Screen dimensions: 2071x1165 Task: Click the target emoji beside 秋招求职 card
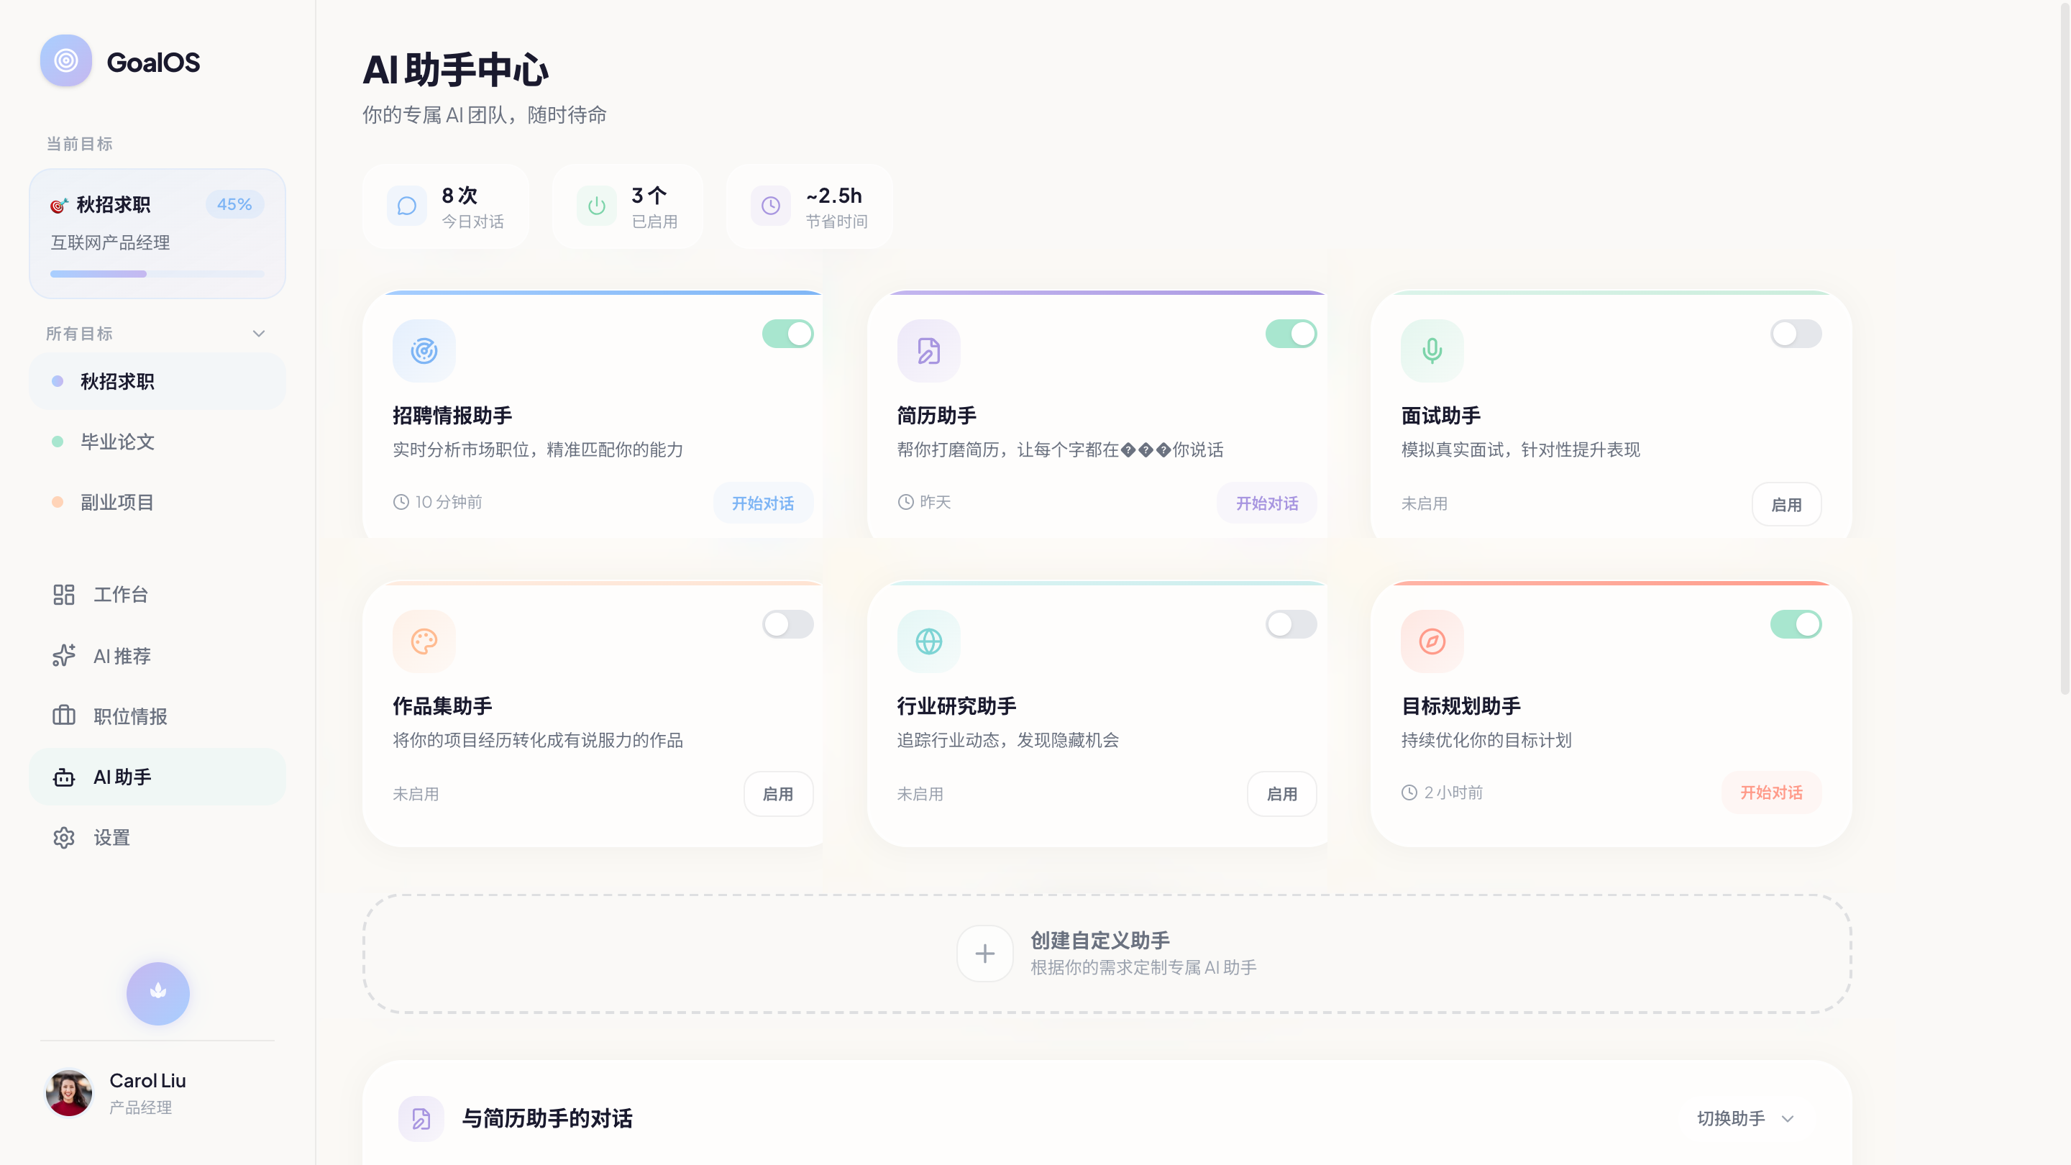pos(59,205)
